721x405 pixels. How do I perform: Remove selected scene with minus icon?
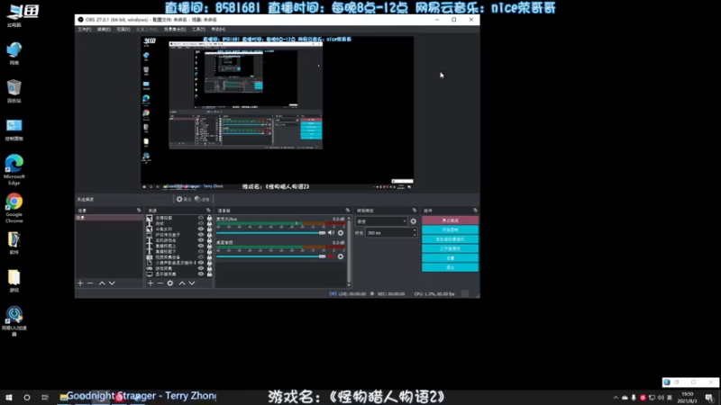pos(90,283)
